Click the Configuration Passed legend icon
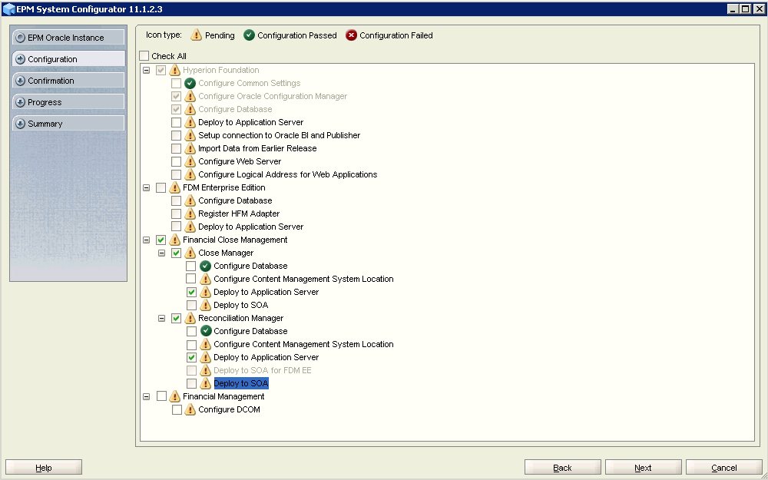Viewport: 768px width, 480px height. tap(250, 35)
